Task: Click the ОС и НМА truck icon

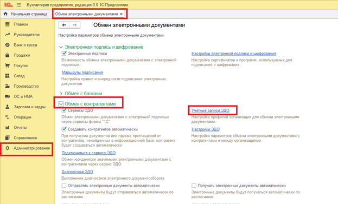Action: click(x=8, y=96)
